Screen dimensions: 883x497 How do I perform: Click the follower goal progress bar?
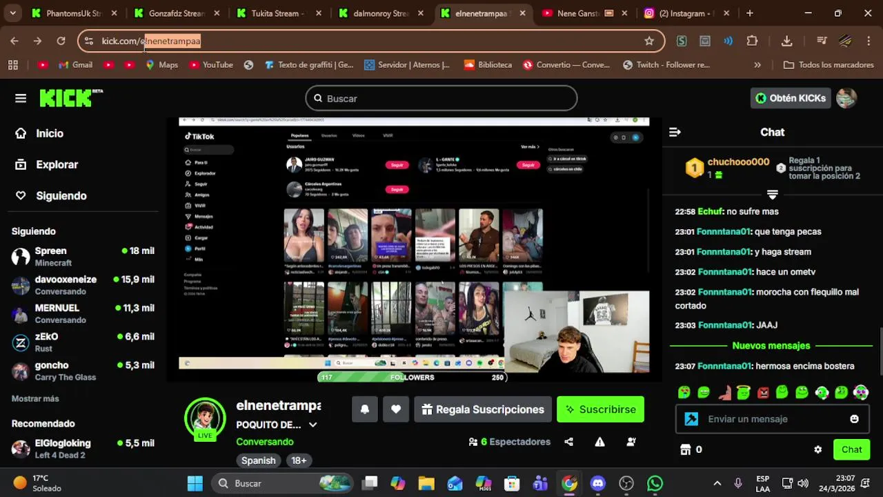click(412, 377)
